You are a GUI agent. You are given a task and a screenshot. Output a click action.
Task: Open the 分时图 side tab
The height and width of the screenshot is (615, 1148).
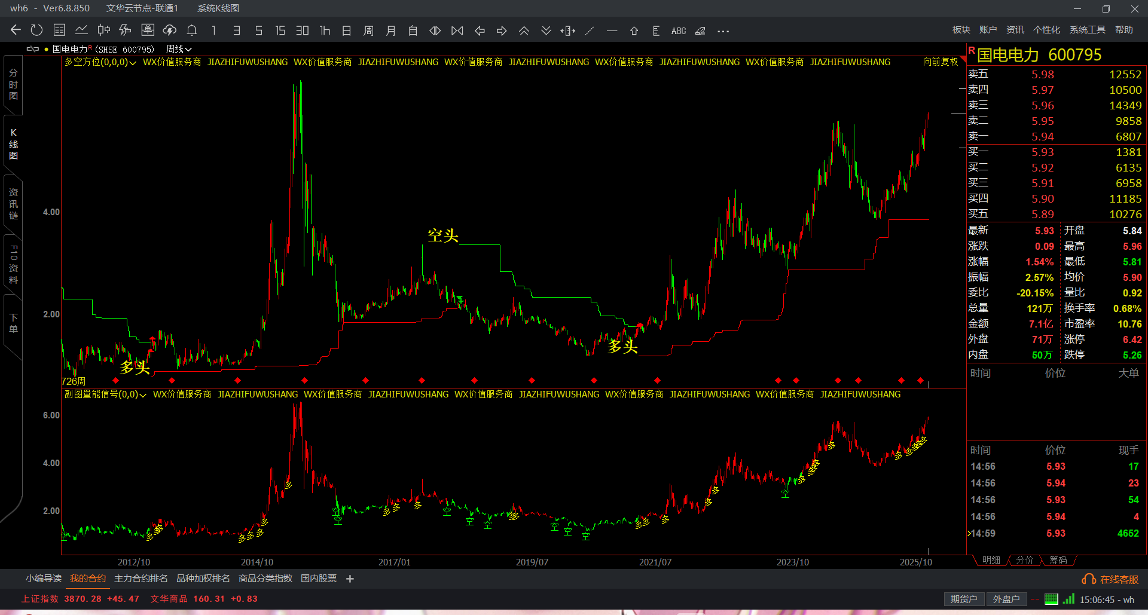13,84
